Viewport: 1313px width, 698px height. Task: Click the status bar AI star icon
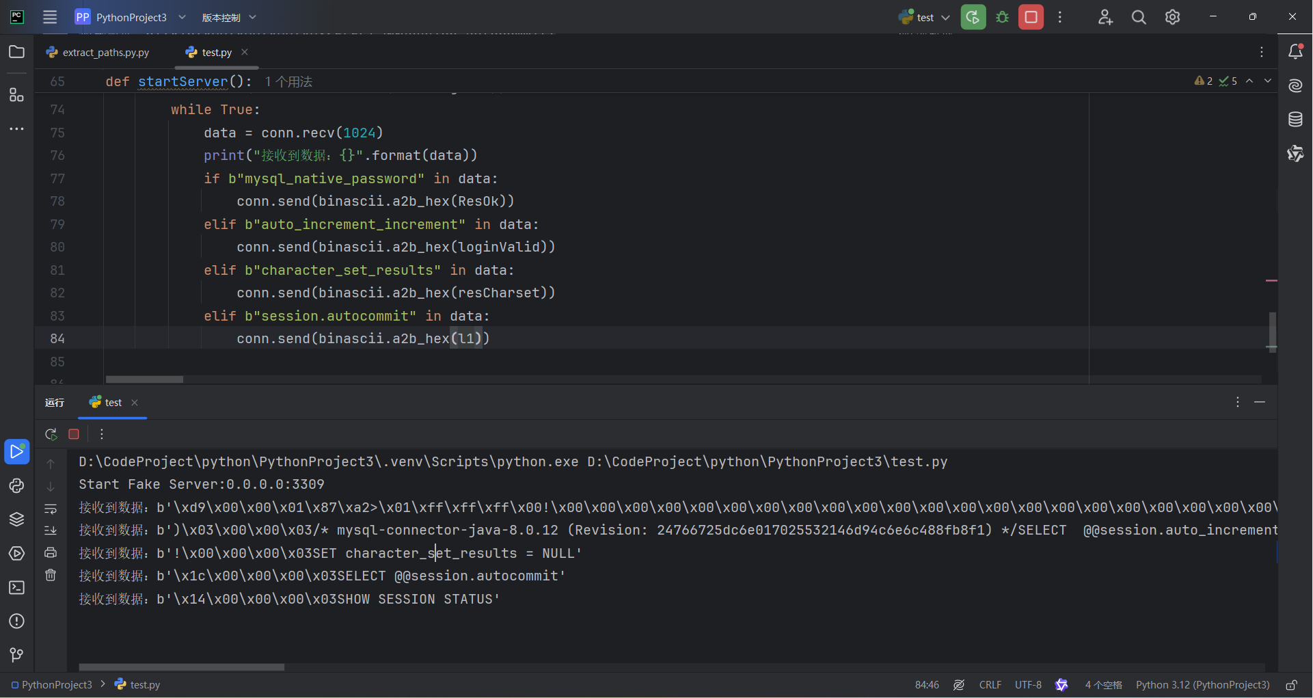point(1061,685)
